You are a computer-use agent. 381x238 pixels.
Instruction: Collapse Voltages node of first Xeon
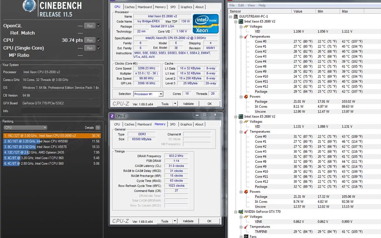click(241, 27)
